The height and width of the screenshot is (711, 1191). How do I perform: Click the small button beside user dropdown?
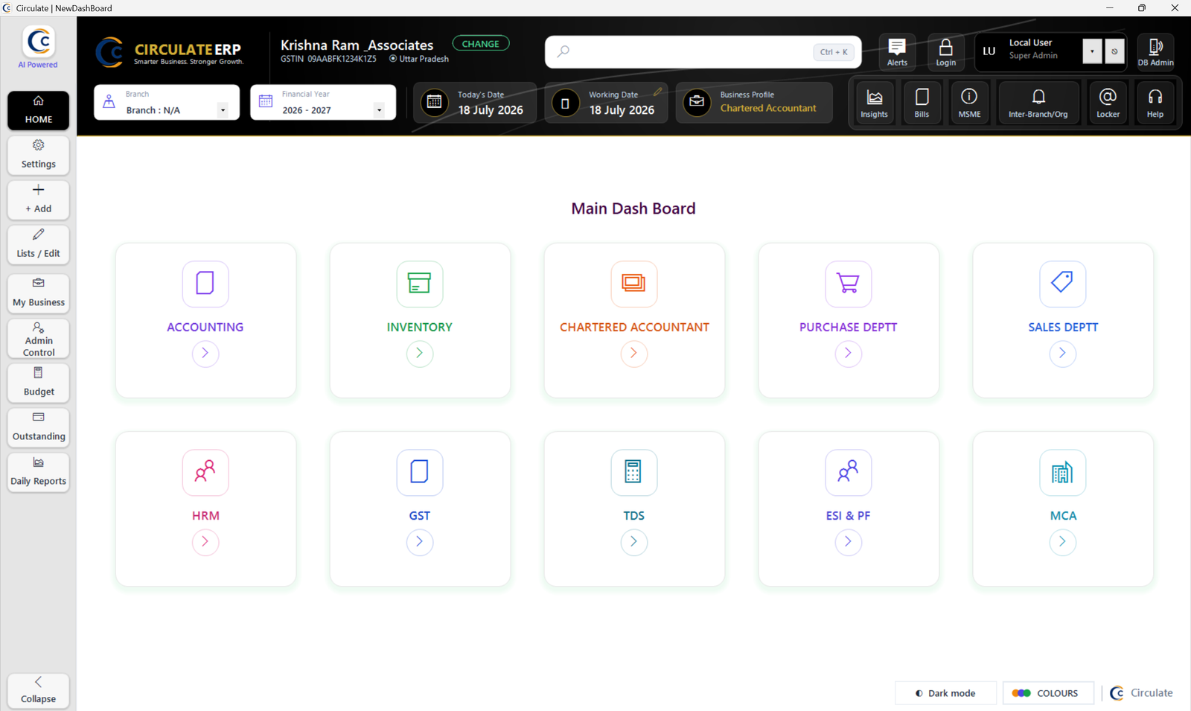(1114, 52)
